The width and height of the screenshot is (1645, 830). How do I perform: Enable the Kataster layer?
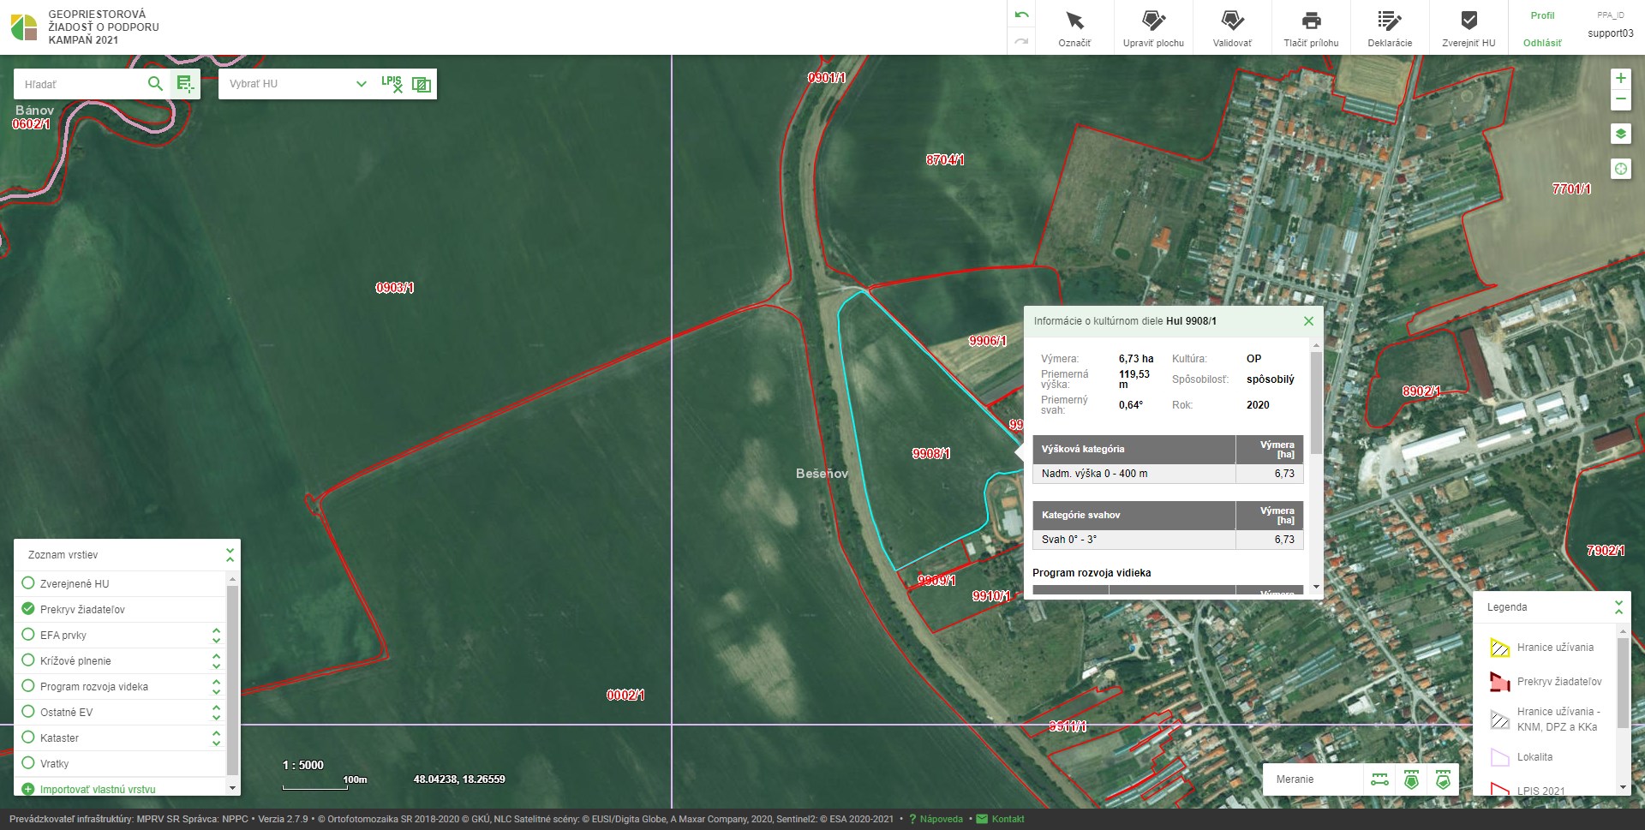pyautogui.click(x=28, y=737)
